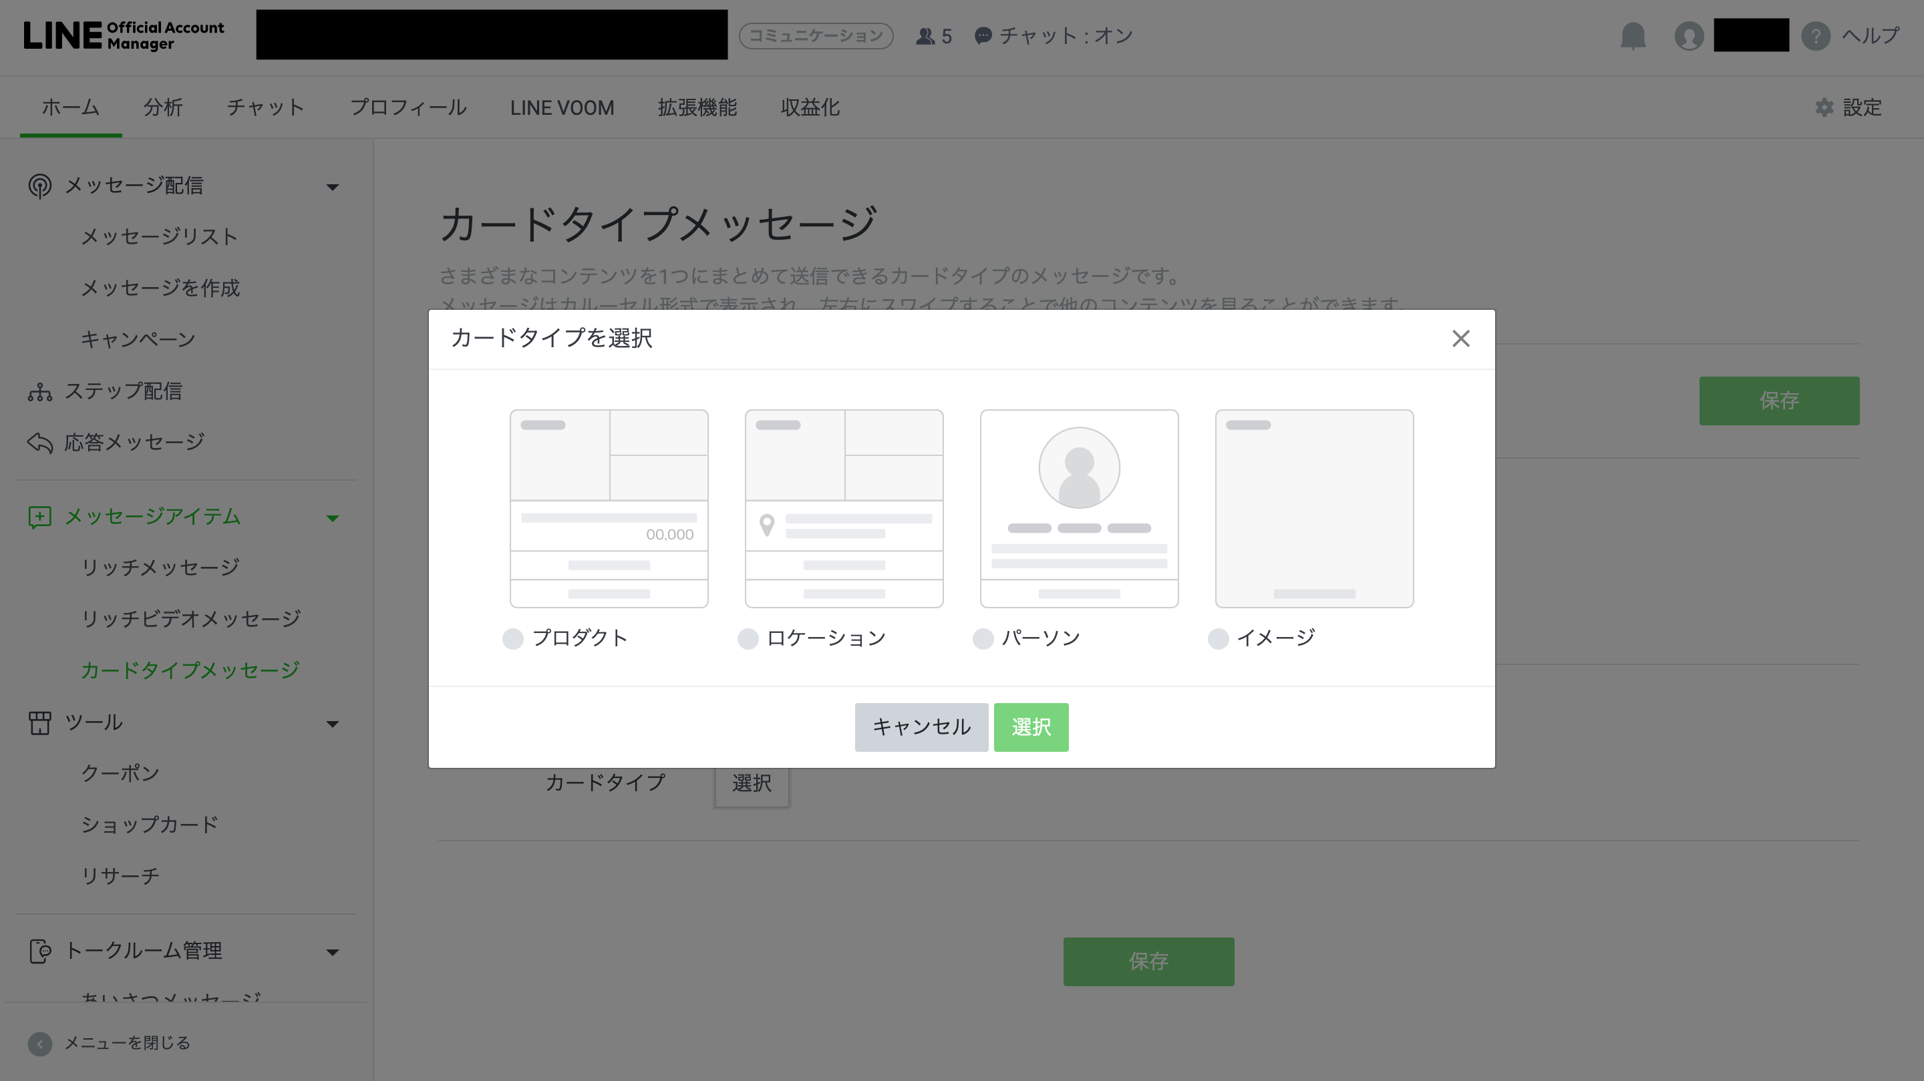This screenshot has width=1924, height=1081.
Task: Close the カードタイプを選択 dialog
Action: click(1460, 339)
